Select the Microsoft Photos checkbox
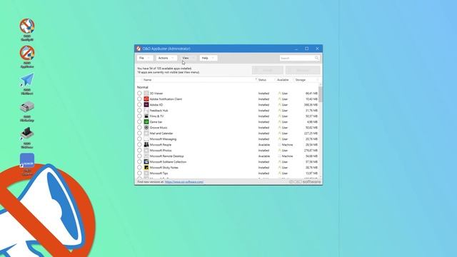Viewport: 457px width, 257px height. coord(139,151)
